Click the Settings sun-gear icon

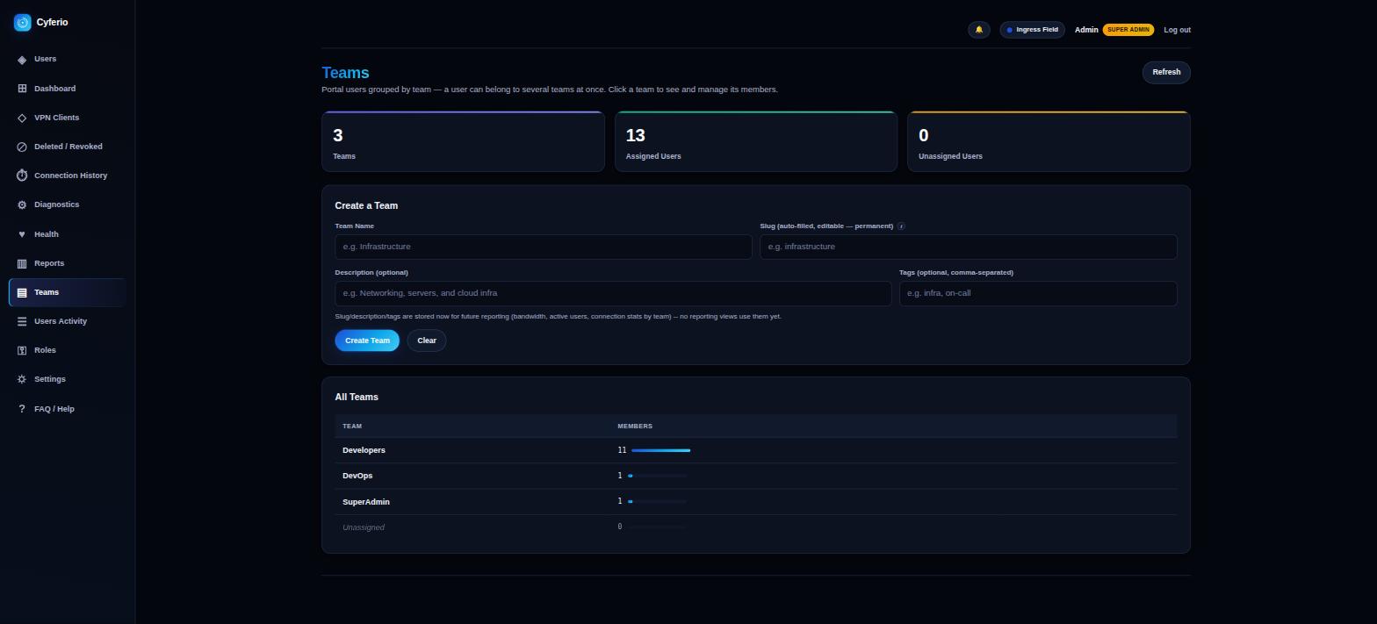coord(22,379)
